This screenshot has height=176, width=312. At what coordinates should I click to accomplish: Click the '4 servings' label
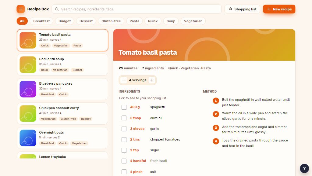click(138, 80)
